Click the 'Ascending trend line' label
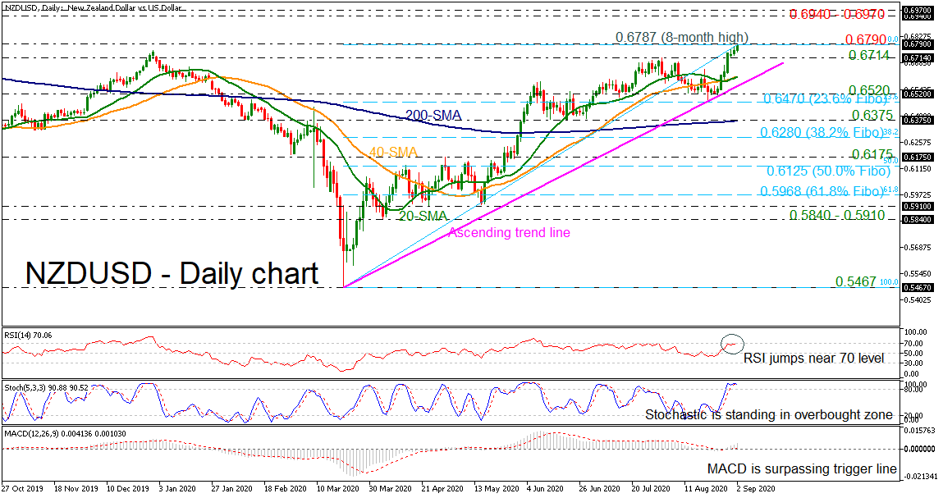The image size is (943, 498). 510,232
